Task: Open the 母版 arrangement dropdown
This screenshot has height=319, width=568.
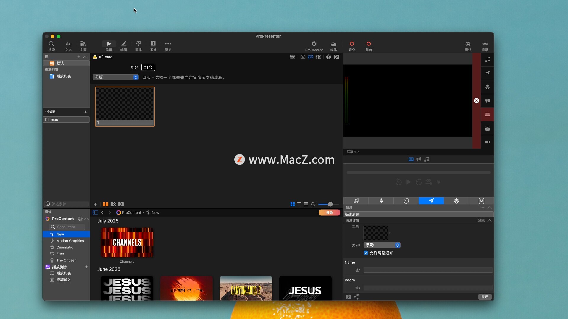Action: click(115, 77)
